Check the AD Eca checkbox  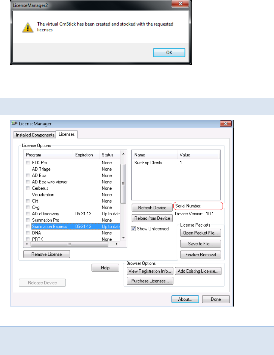28,175
